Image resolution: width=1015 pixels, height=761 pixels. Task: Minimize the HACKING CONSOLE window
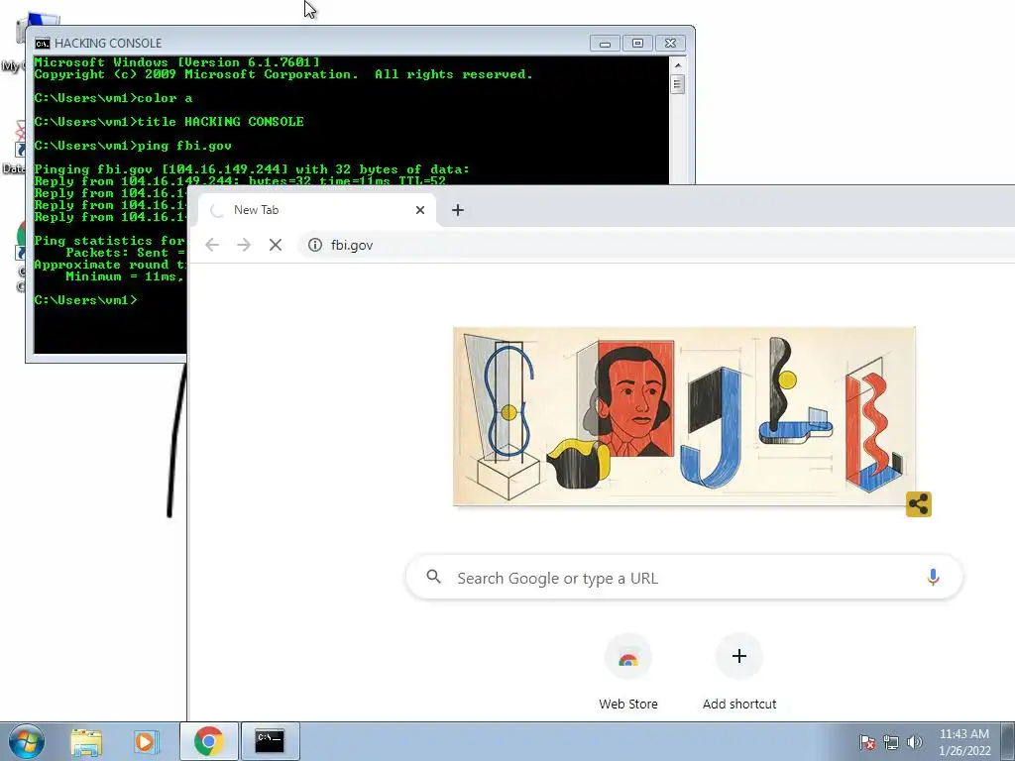[x=605, y=44]
